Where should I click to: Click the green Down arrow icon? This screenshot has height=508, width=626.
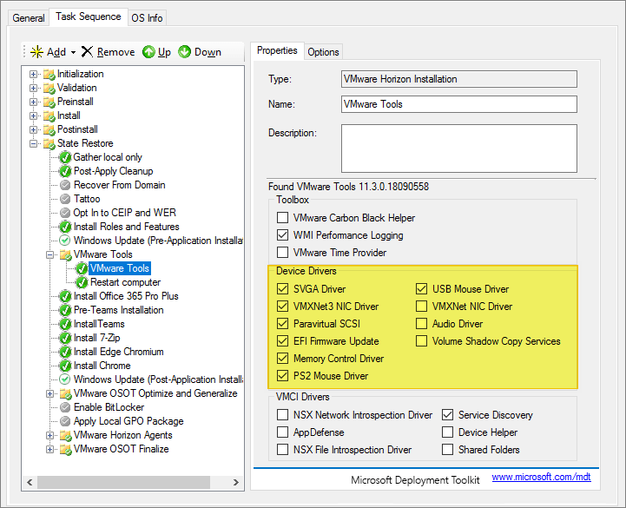[x=184, y=52]
